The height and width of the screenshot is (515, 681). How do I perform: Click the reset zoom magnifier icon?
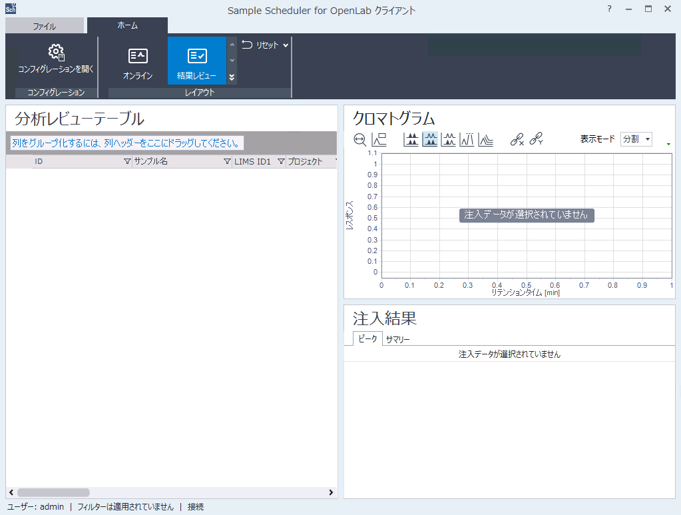[x=359, y=139]
